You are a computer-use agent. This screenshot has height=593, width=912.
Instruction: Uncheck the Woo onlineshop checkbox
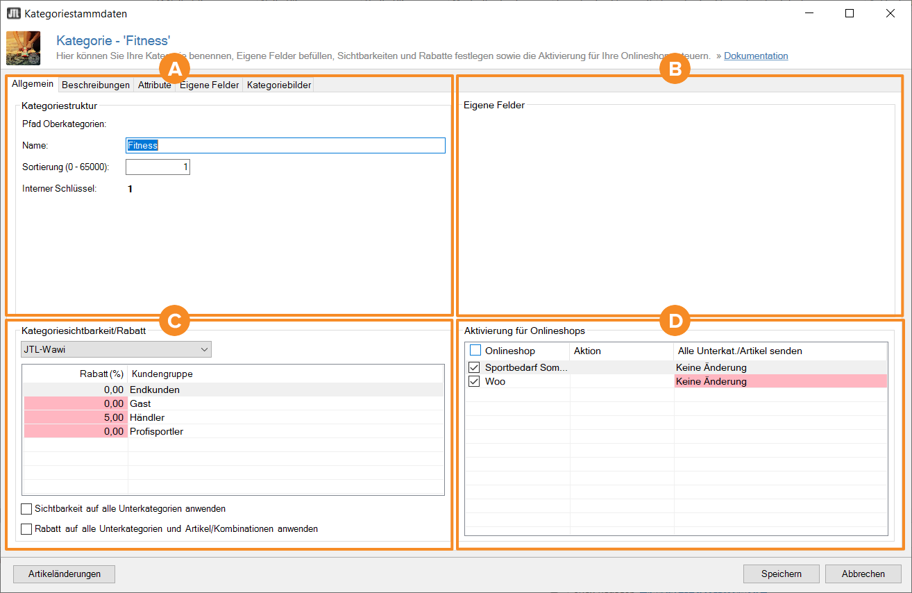point(474,381)
